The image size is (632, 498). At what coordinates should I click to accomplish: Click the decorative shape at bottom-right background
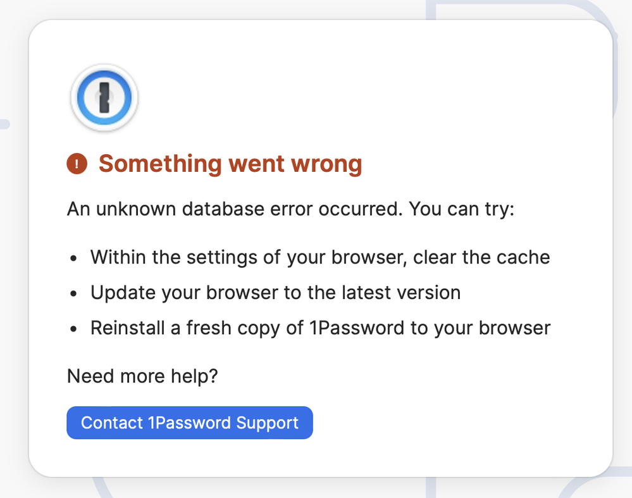coord(585,485)
